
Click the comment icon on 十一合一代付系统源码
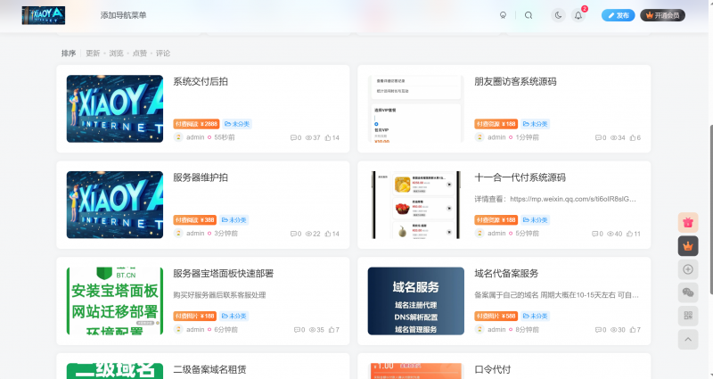[594, 234]
